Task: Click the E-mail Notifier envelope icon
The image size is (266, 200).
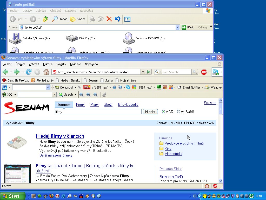Action: [x=179, y=87]
